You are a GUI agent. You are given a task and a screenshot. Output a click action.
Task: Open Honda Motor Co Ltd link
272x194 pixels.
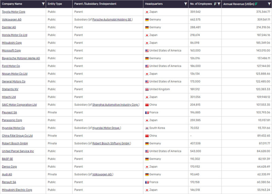[x=15, y=35]
